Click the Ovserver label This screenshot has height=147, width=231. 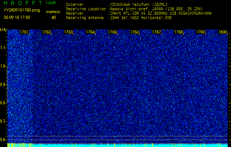pos(75,4)
